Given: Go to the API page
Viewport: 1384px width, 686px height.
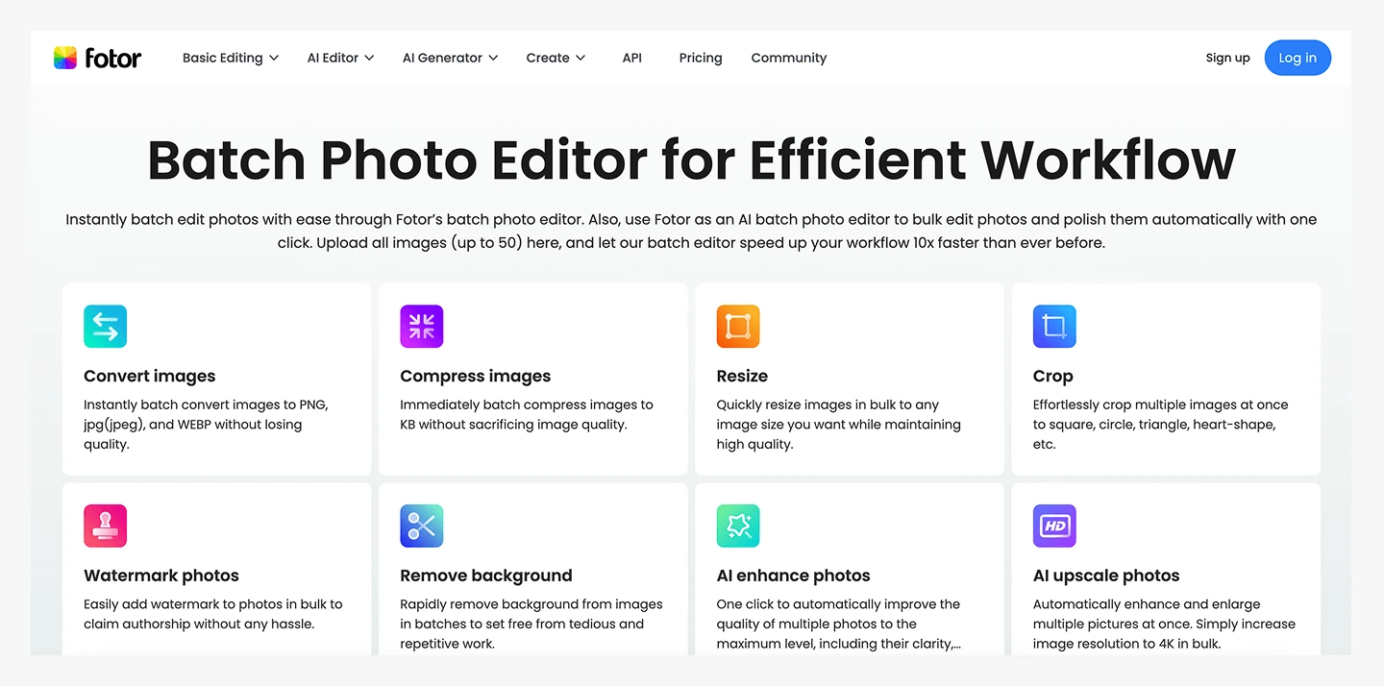Looking at the screenshot, I should pyautogui.click(x=631, y=58).
